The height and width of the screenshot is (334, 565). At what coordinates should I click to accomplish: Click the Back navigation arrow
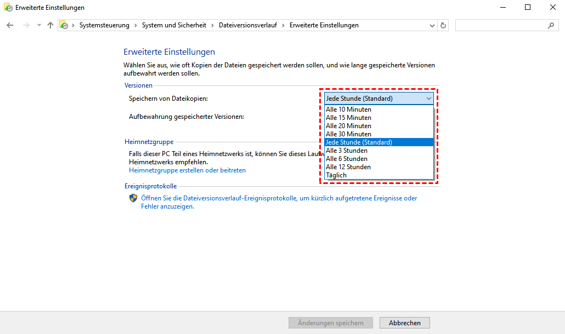[10, 25]
